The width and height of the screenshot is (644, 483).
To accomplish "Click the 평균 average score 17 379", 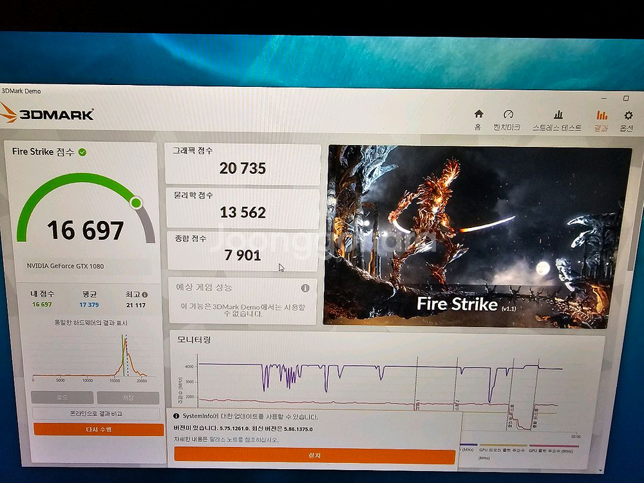I will coord(89,305).
